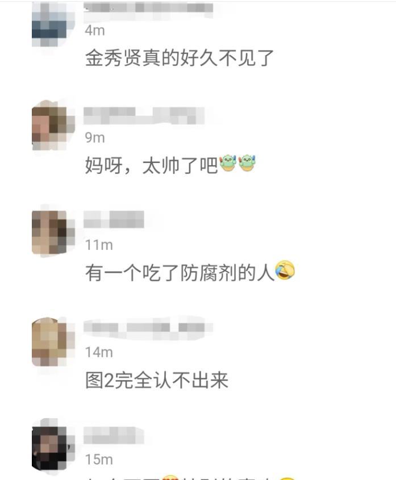Select comment 有一个吃了防腐剂的人
The width and height of the screenshot is (396, 480).
pos(179,273)
